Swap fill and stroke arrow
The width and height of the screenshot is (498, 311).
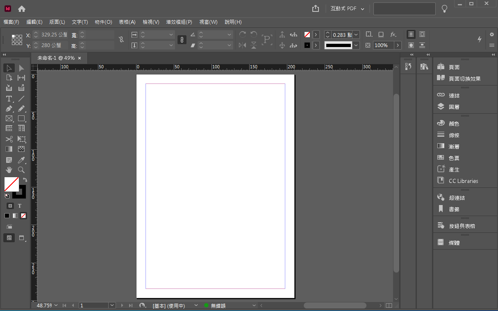pos(25,180)
